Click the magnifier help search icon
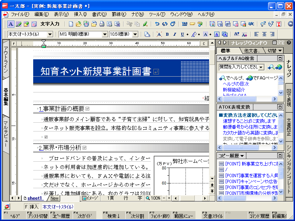Image resolution: width=295 pixels, height=221 pixels. click(271, 67)
